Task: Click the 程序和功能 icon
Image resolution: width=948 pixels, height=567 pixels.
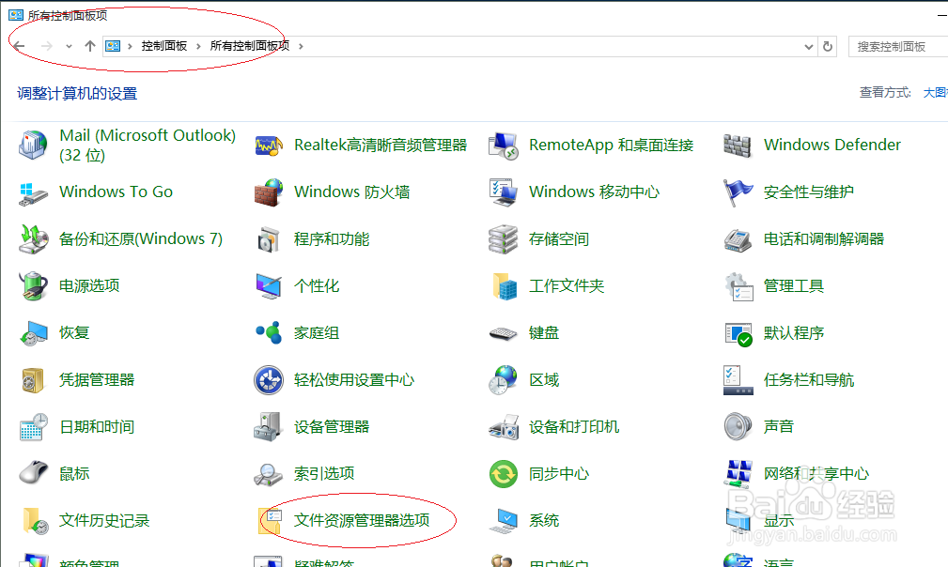Action: (x=269, y=239)
